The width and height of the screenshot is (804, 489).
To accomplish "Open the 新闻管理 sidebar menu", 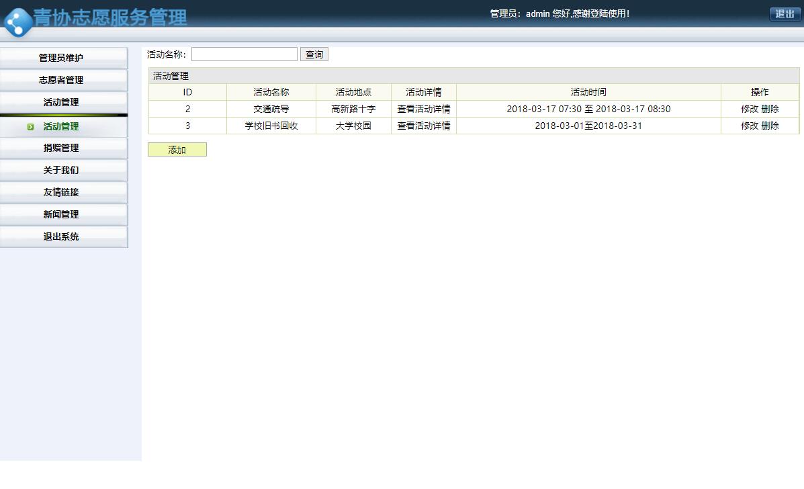I will (64, 214).
